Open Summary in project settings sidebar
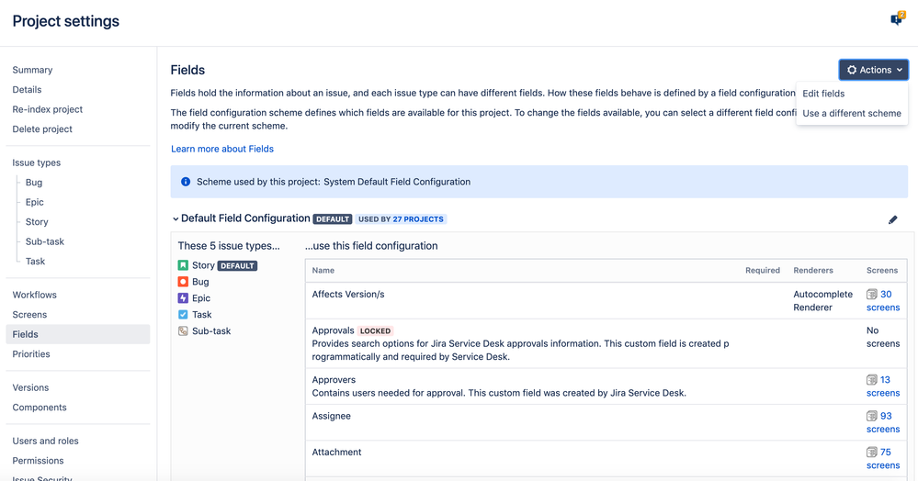The image size is (918, 481). [32, 70]
